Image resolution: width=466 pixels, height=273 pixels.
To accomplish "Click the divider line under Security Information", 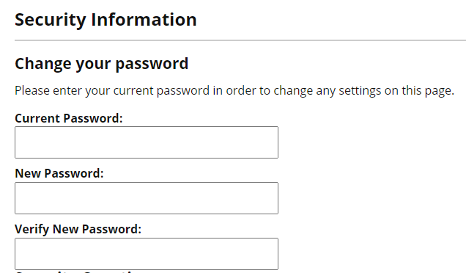I will click(x=240, y=40).
